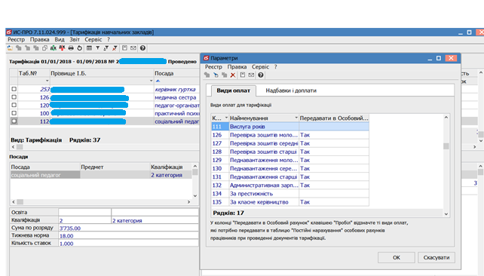Open the Прізвище І.Б. column filter dropdown
Screen dimensions: 484x276
tap(151, 81)
